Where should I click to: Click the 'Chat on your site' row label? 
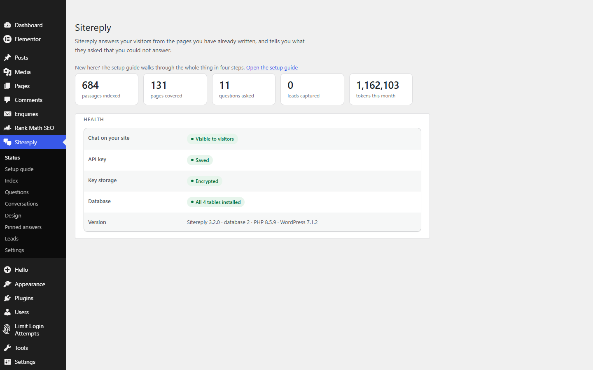coord(109,138)
